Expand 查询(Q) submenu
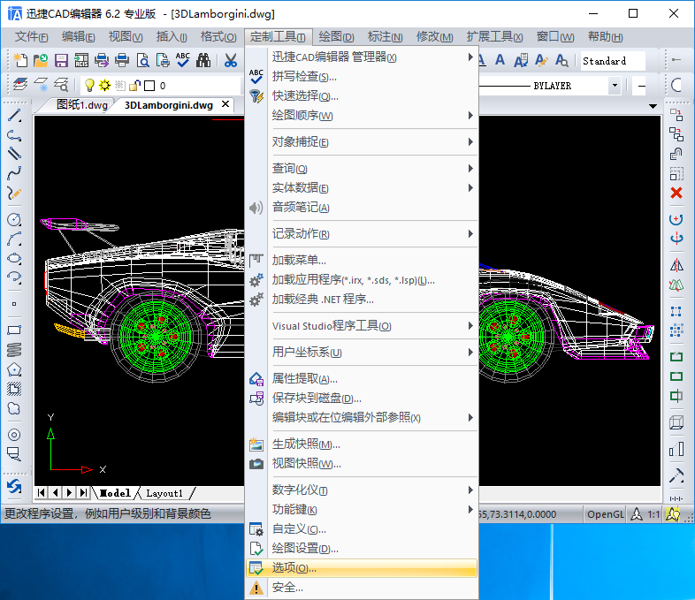 pyautogui.click(x=362, y=169)
